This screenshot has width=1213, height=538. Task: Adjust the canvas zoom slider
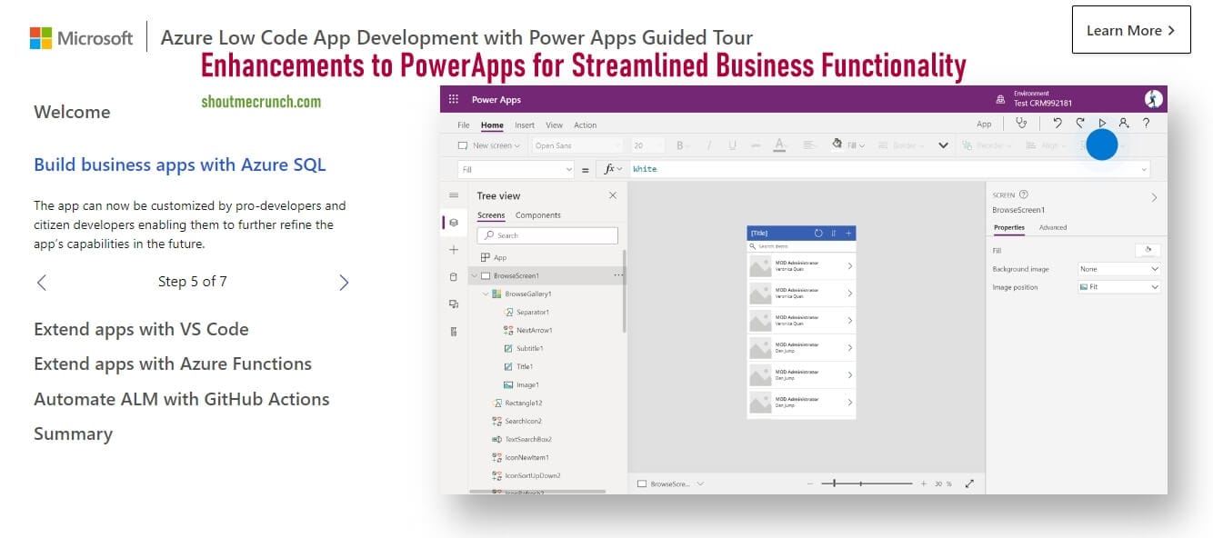tap(867, 484)
